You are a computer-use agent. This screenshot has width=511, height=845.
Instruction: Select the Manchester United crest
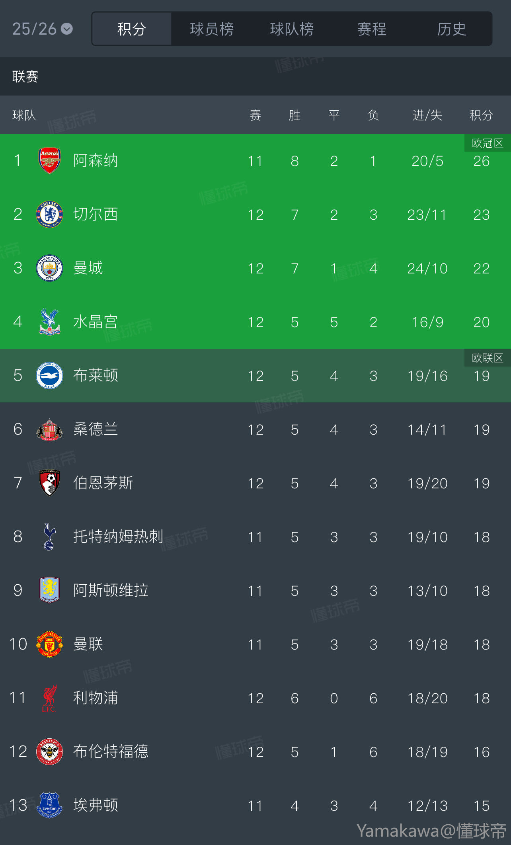[x=49, y=644]
